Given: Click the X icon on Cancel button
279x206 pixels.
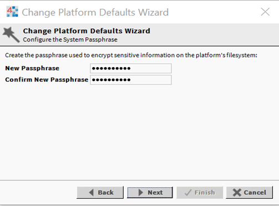Looking at the screenshot, I should click(x=237, y=193).
